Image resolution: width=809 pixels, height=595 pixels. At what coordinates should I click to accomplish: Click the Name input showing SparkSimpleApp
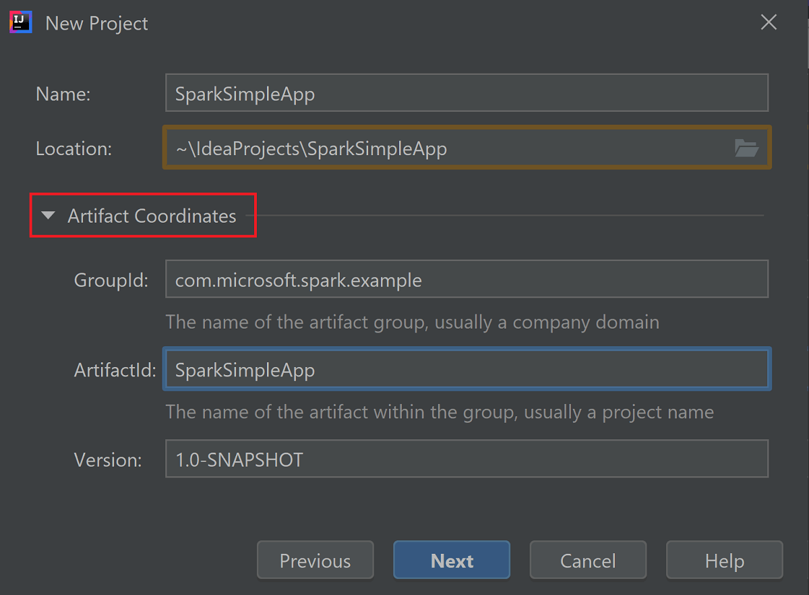click(x=467, y=92)
